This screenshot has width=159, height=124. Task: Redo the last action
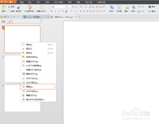click(18, 17)
